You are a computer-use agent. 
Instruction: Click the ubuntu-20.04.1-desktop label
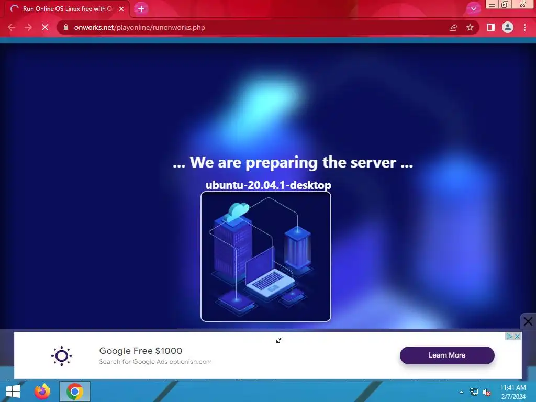(269, 185)
